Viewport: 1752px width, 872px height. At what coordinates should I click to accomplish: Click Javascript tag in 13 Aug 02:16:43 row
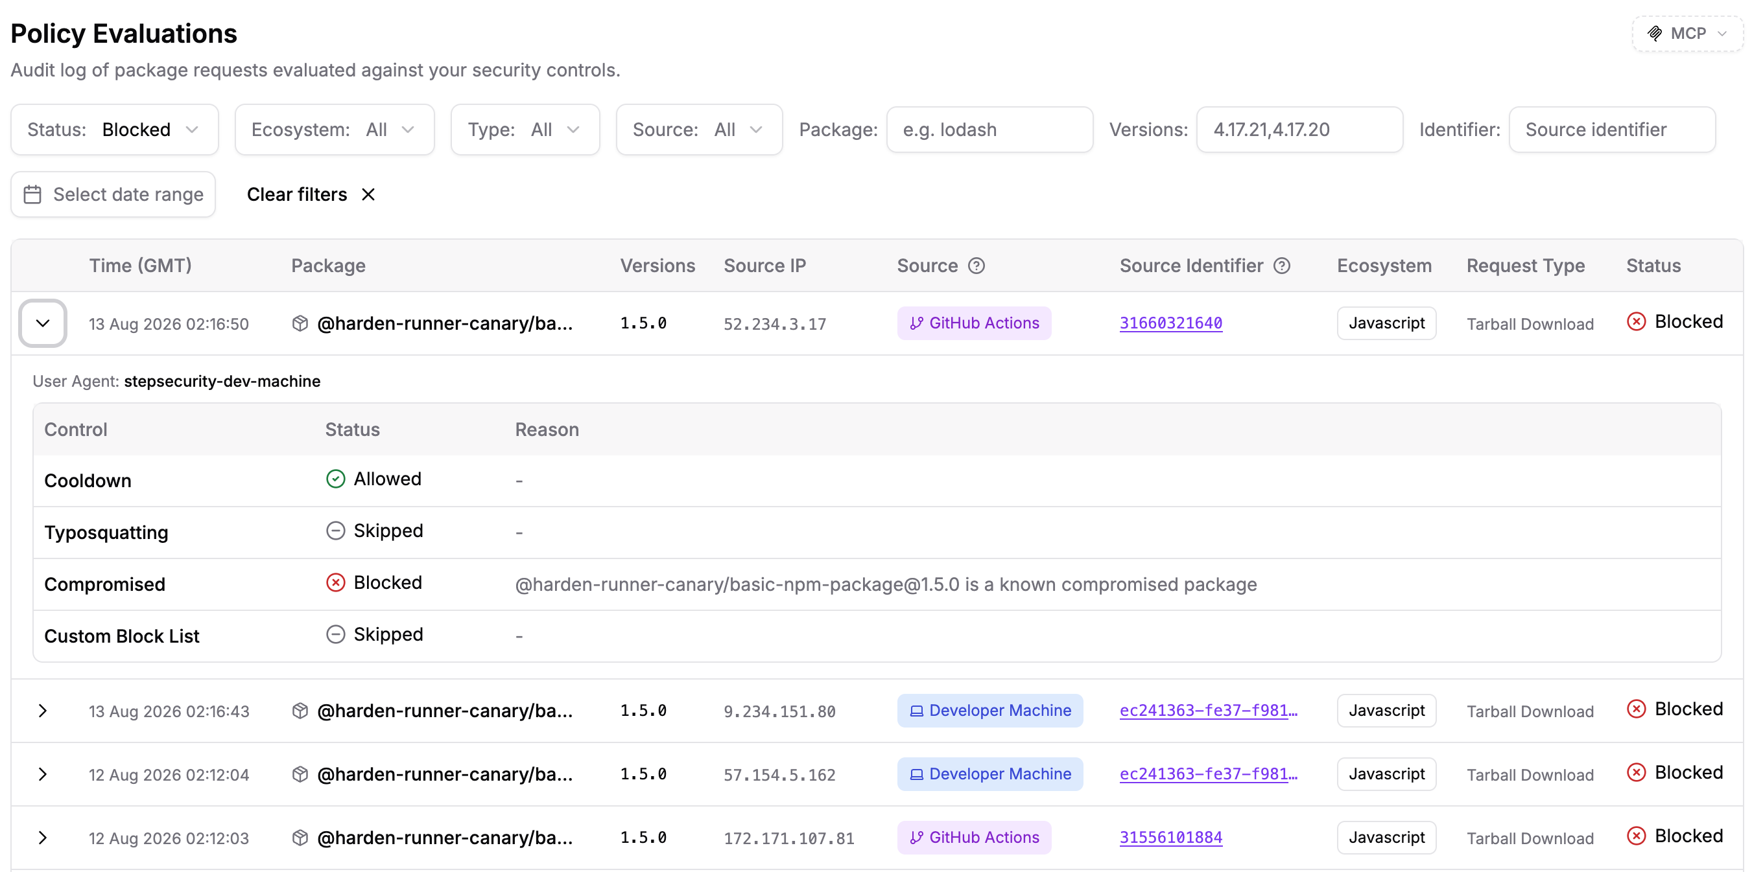(1386, 710)
